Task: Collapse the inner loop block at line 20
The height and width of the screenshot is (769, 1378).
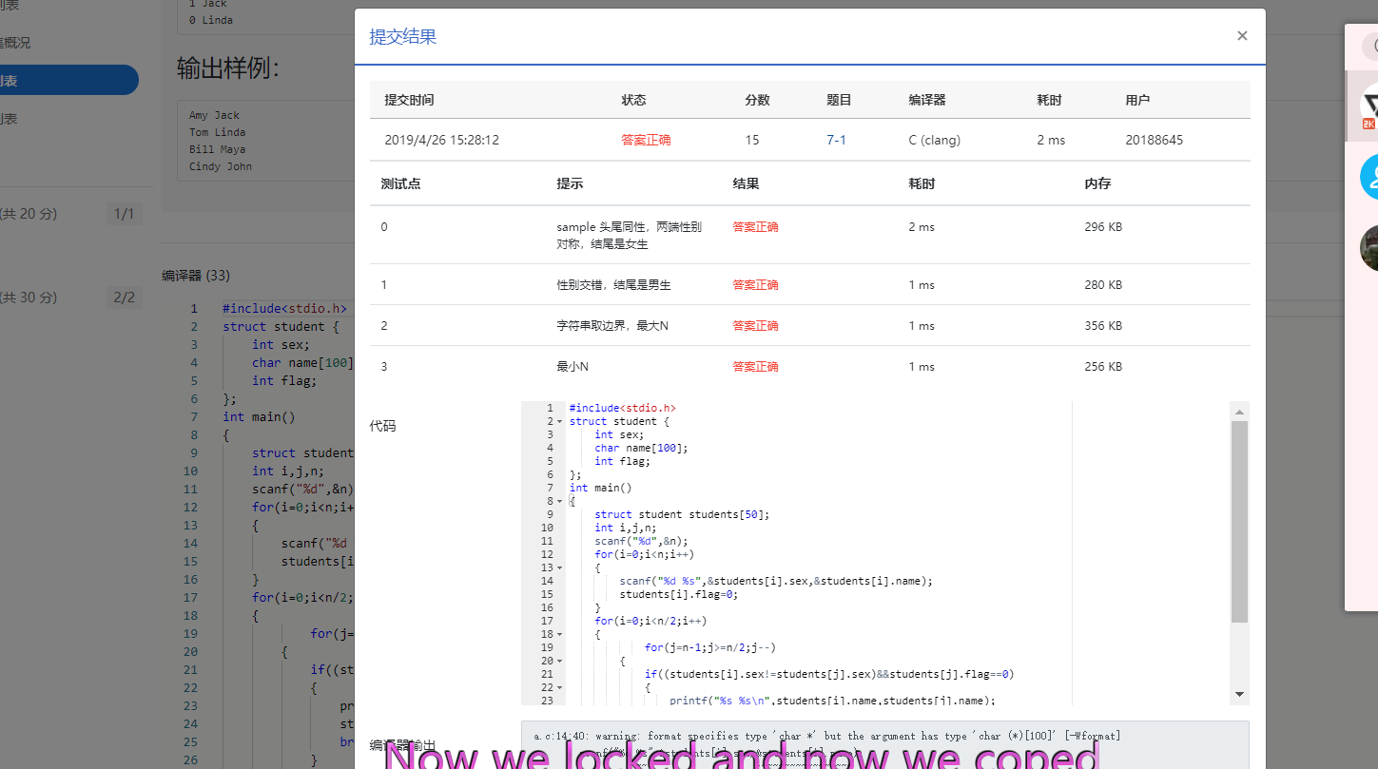Action: (559, 661)
